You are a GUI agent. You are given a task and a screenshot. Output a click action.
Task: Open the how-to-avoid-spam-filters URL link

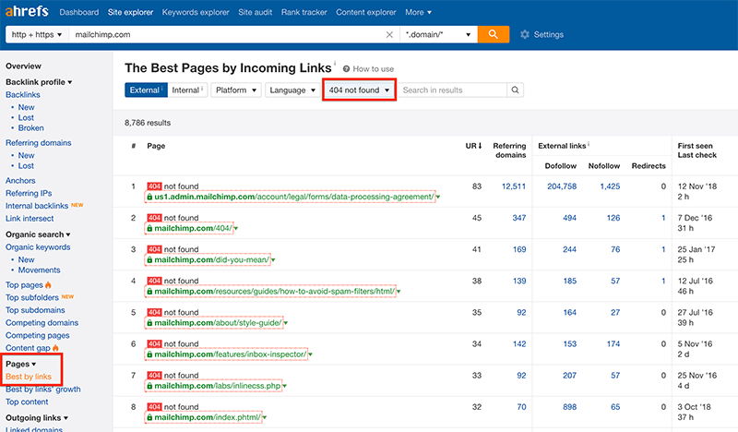coord(274,291)
